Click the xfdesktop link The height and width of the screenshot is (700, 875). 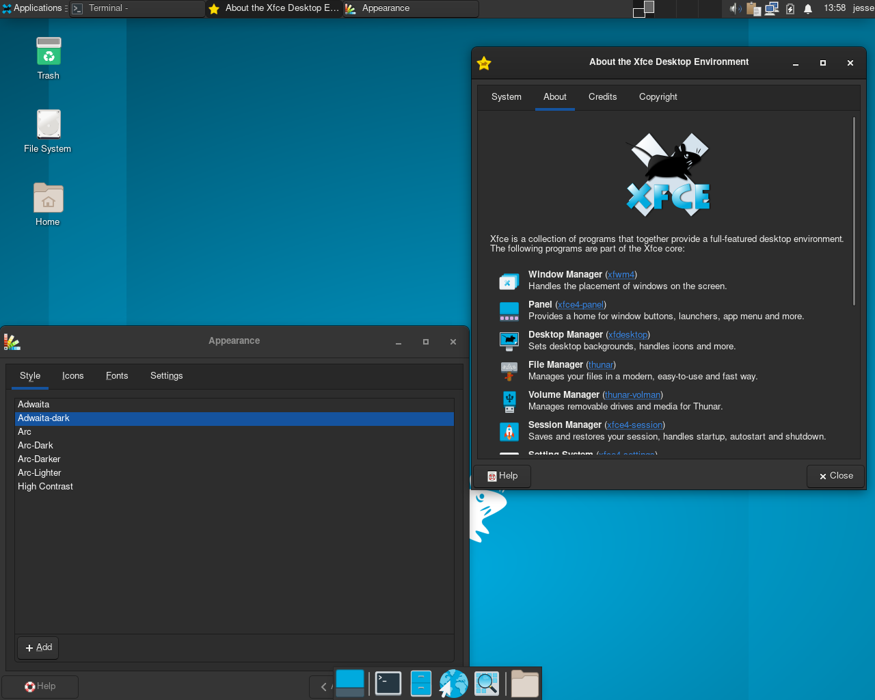[x=628, y=335]
